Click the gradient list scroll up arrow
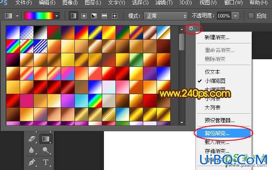The width and height of the screenshot is (272, 170). (182, 29)
